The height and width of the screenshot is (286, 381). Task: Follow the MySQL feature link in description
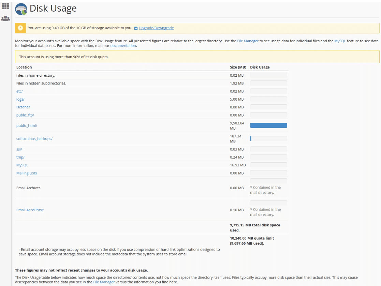340,41
